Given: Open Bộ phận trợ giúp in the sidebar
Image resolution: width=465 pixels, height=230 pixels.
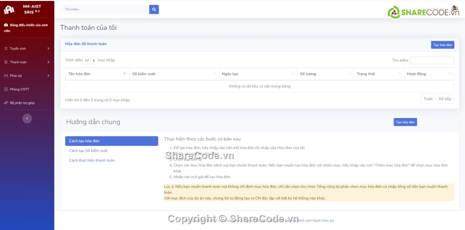Looking at the screenshot, I should (x=22, y=103).
